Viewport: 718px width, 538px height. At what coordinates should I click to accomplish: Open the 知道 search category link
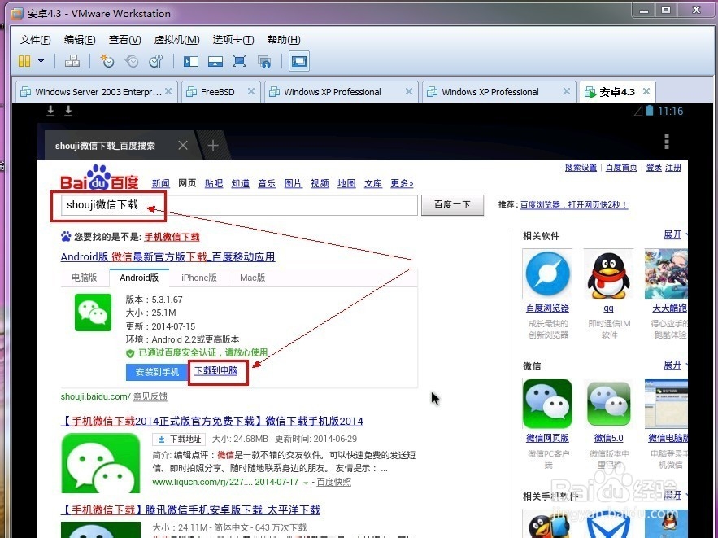tap(240, 183)
